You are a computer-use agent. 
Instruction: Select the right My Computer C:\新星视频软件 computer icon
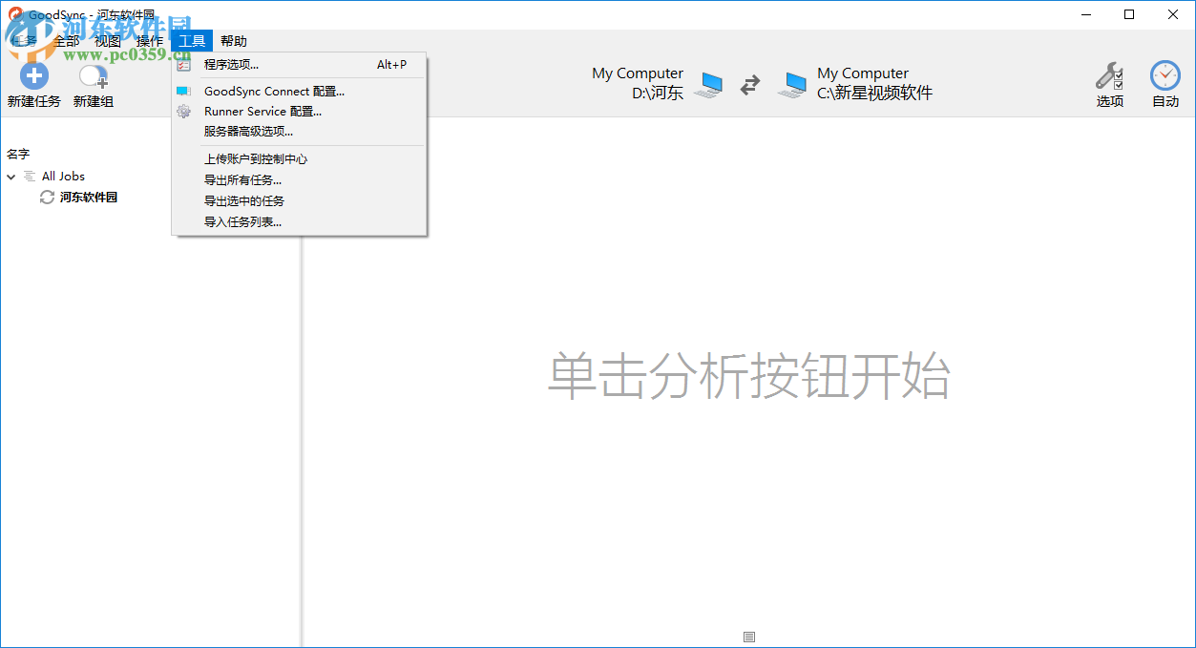pos(790,84)
